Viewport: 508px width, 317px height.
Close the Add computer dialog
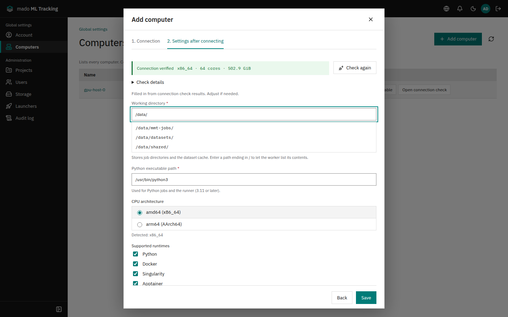[x=371, y=19]
